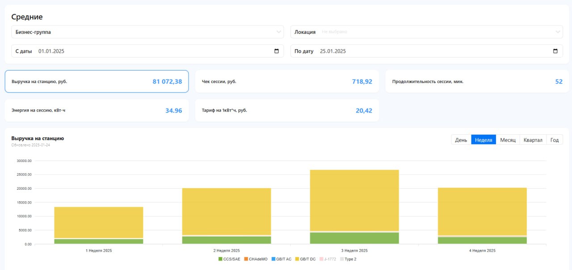The image size is (572, 270).
Task: Select 'Энергия на сессию, кВт·ч' card
Action: click(x=97, y=110)
